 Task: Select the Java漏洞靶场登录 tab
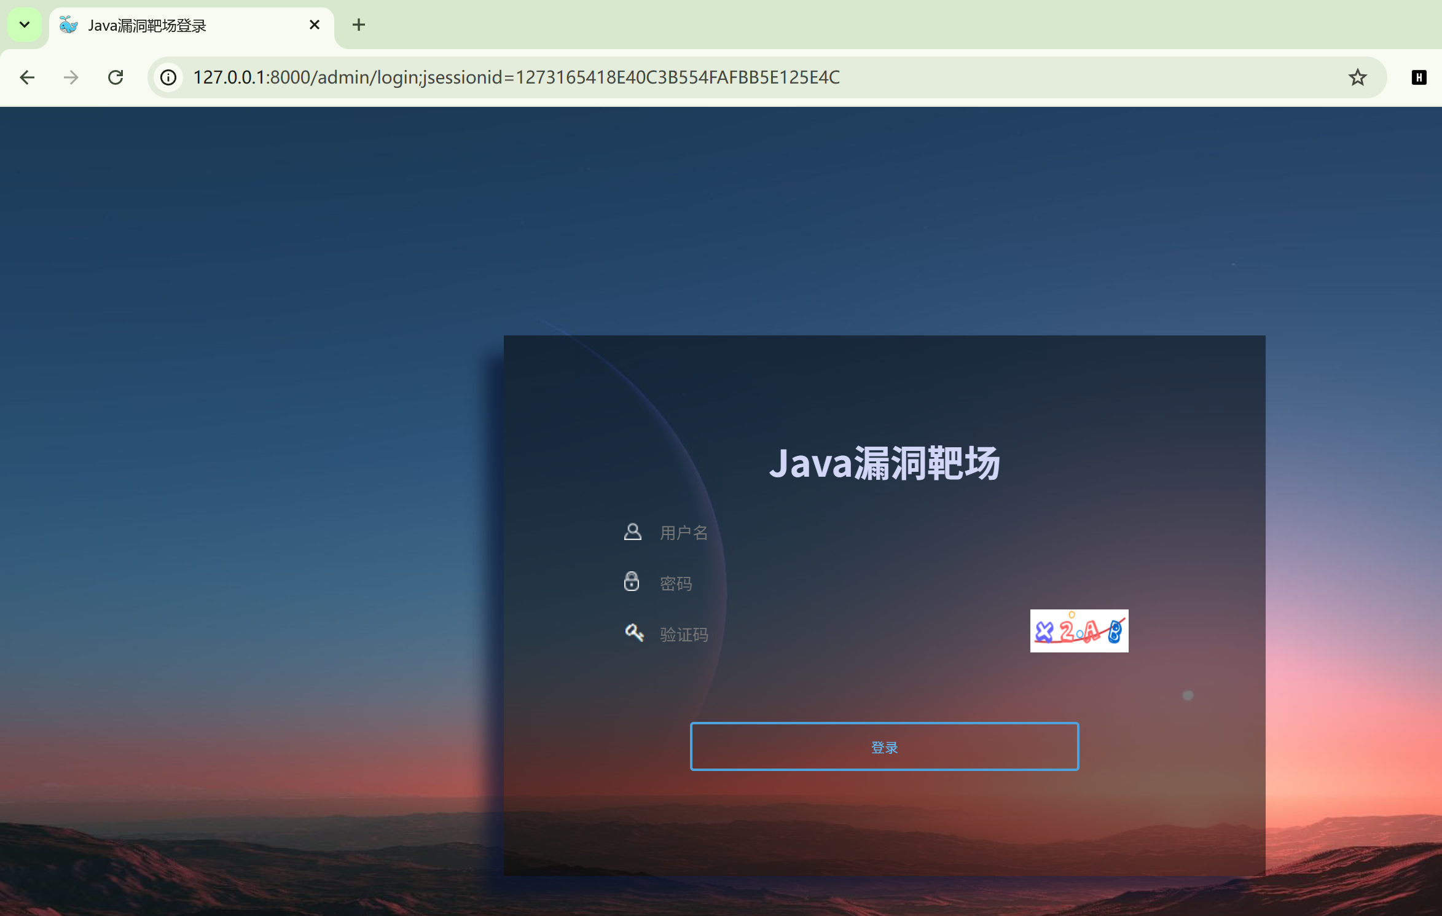coord(147,26)
